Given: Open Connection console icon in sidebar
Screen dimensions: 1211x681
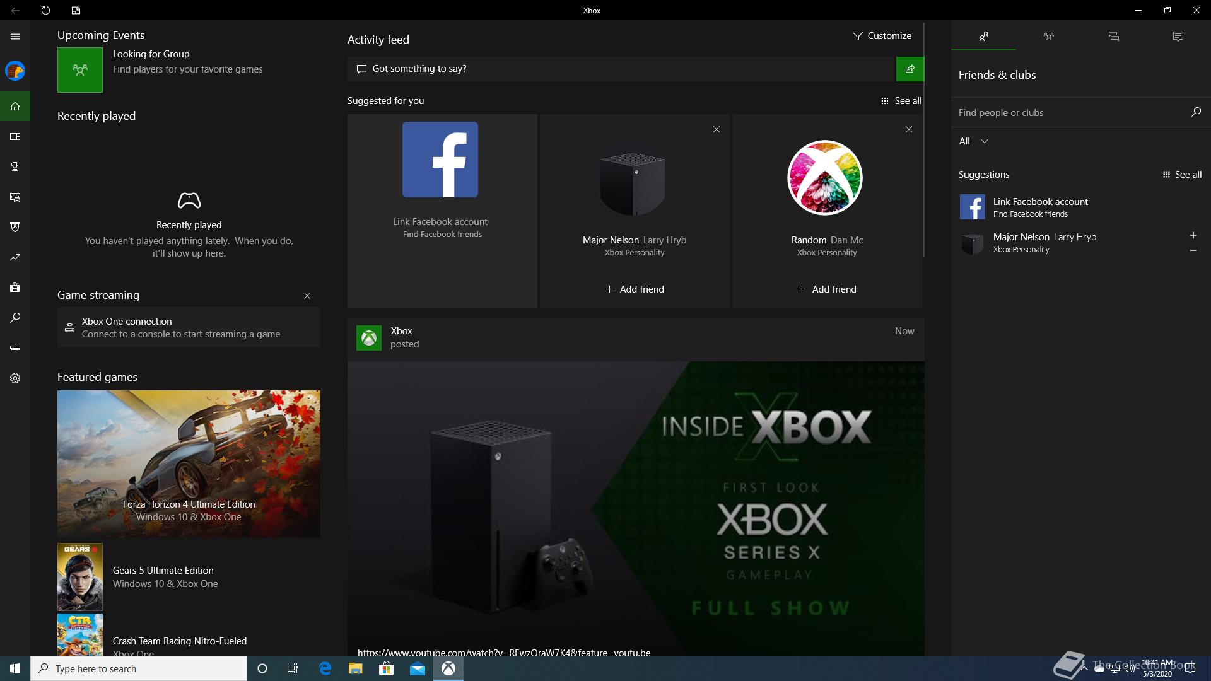Looking at the screenshot, I should [x=15, y=348].
